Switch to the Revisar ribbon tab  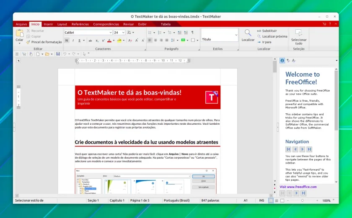coord(128,24)
